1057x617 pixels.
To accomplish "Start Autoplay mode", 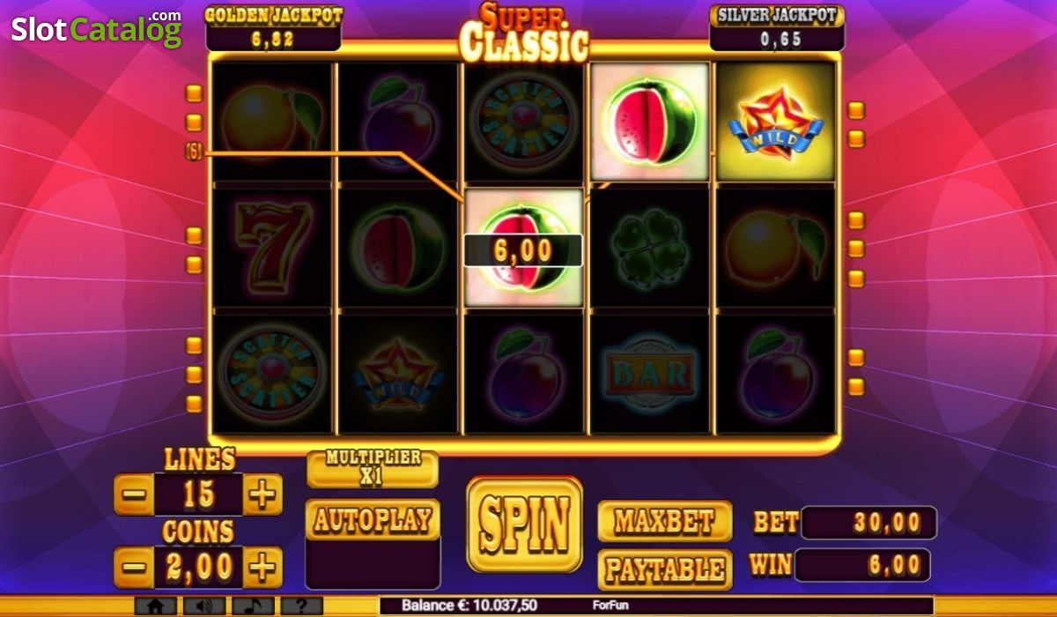I will 373,519.
